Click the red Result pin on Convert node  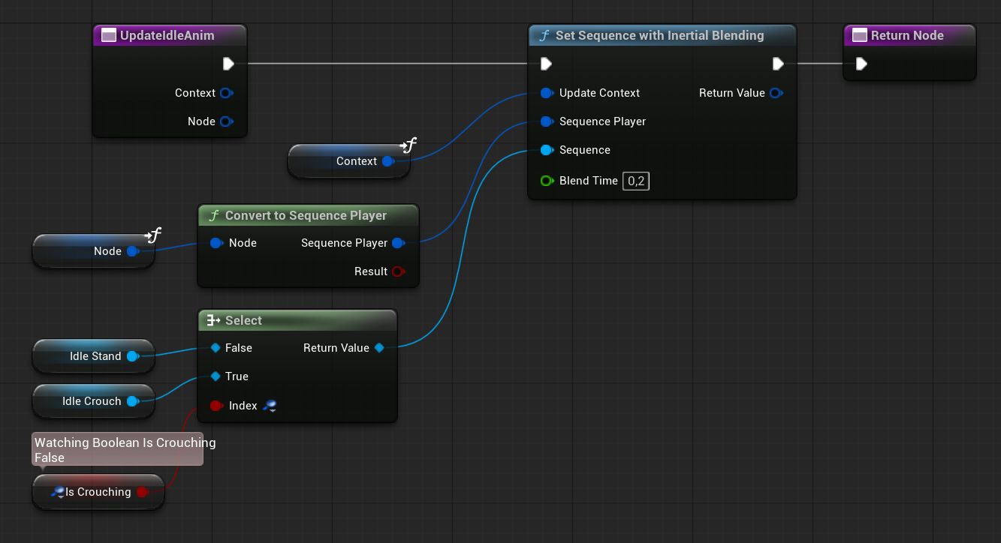pos(398,271)
